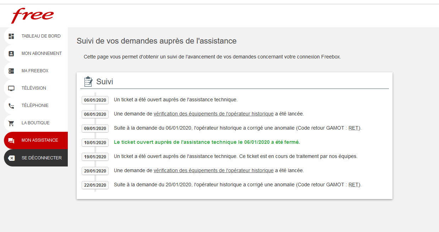Click the Téléphonie phone icon

click(x=11, y=106)
